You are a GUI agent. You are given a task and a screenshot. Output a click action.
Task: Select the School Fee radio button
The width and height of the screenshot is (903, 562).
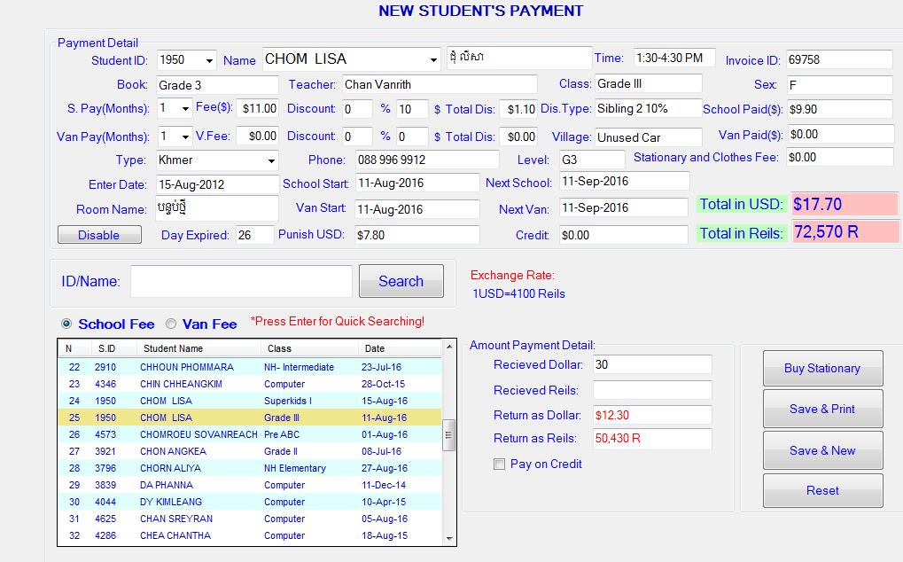point(67,324)
